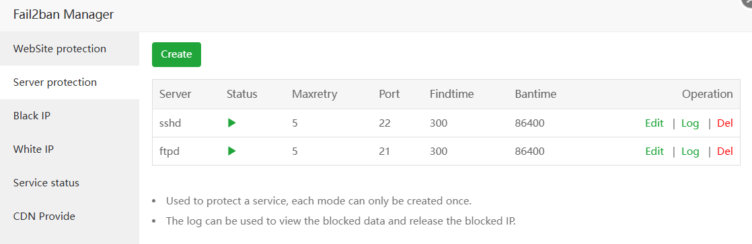Close the Fail2ban Manager dialog
Viewport: 752px width, 244px height.
coord(749,1)
